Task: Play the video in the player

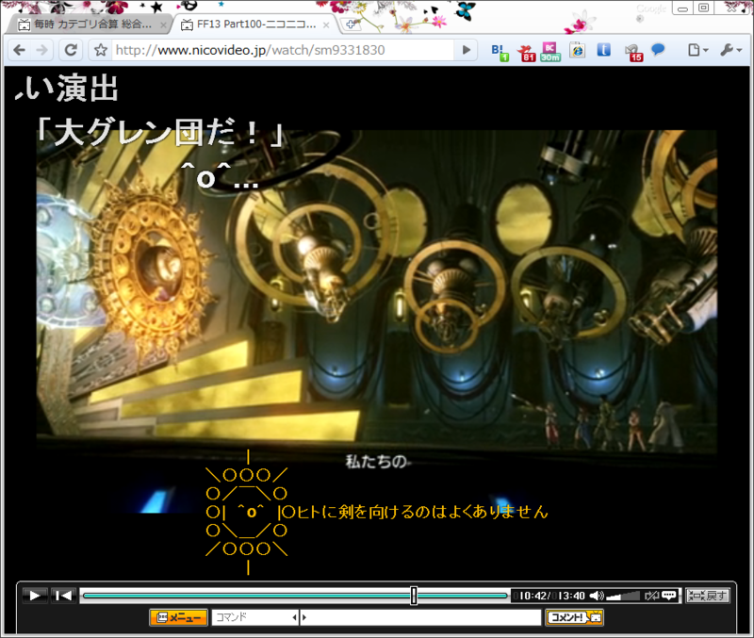Action: pyautogui.click(x=35, y=596)
